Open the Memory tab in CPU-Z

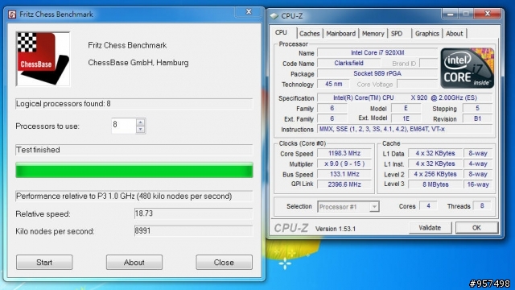tap(373, 34)
